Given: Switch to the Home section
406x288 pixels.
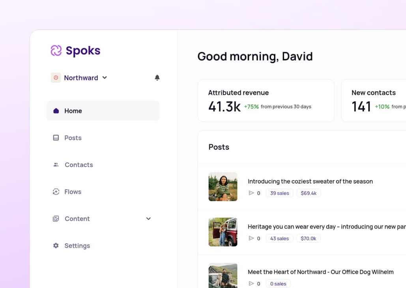Looking at the screenshot, I should 73,111.
